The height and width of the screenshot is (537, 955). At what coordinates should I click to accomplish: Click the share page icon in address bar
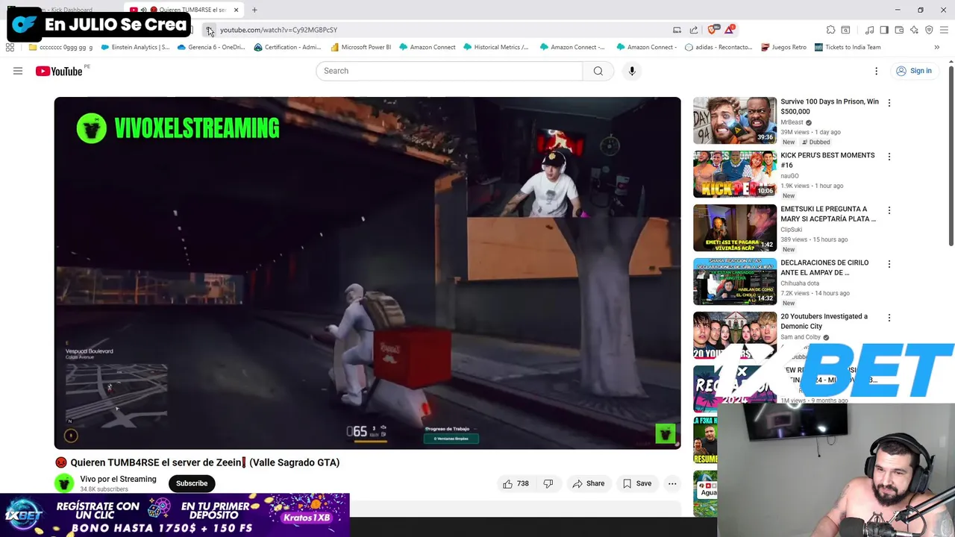pyautogui.click(x=694, y=30)
